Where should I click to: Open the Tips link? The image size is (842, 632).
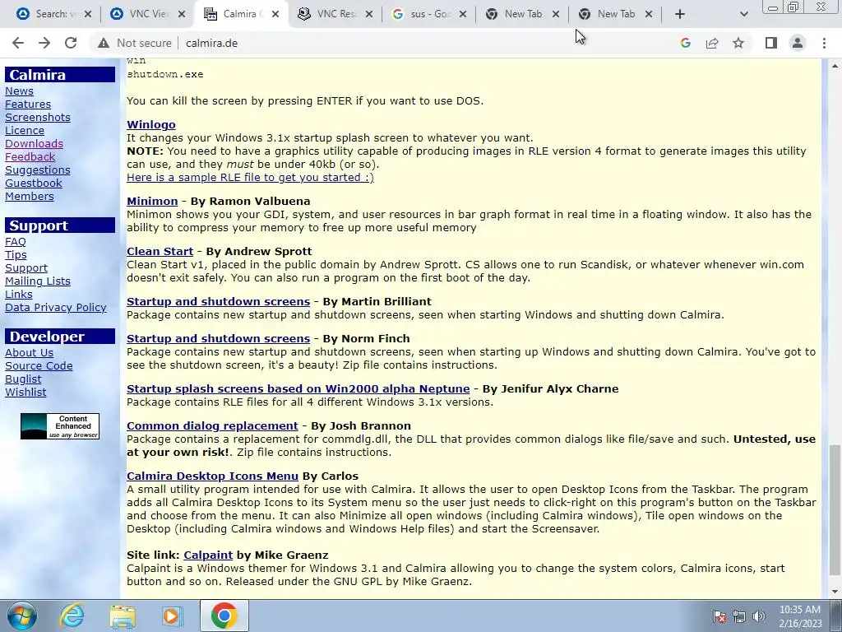point(16,255)
